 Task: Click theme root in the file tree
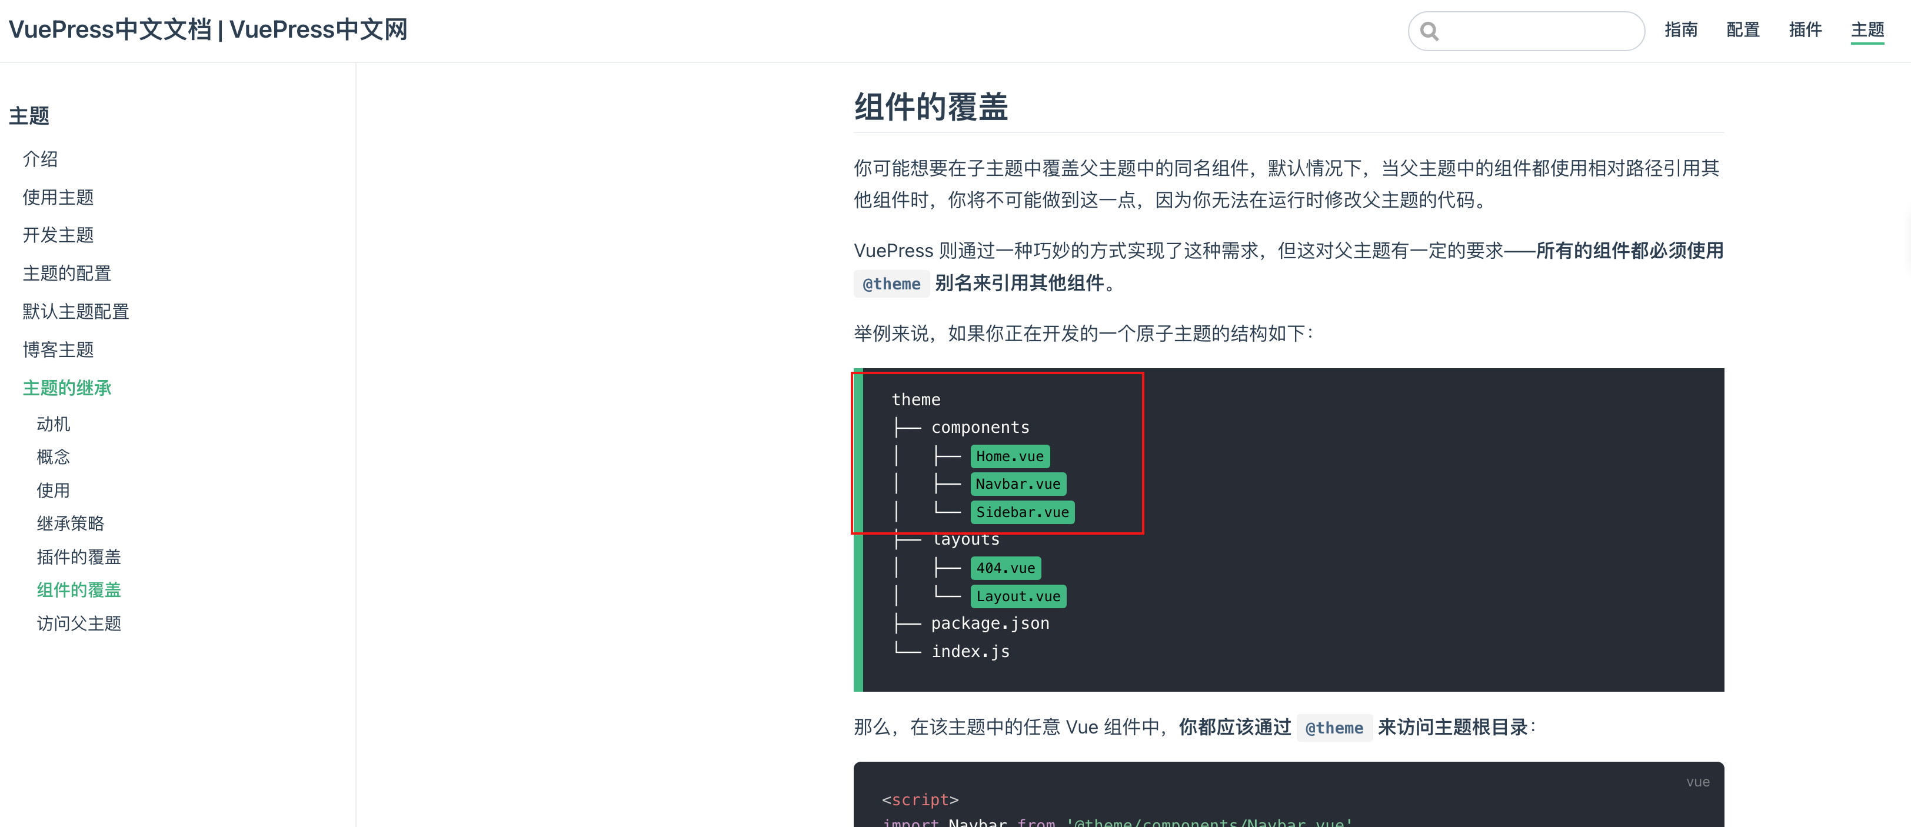[916, 400]
